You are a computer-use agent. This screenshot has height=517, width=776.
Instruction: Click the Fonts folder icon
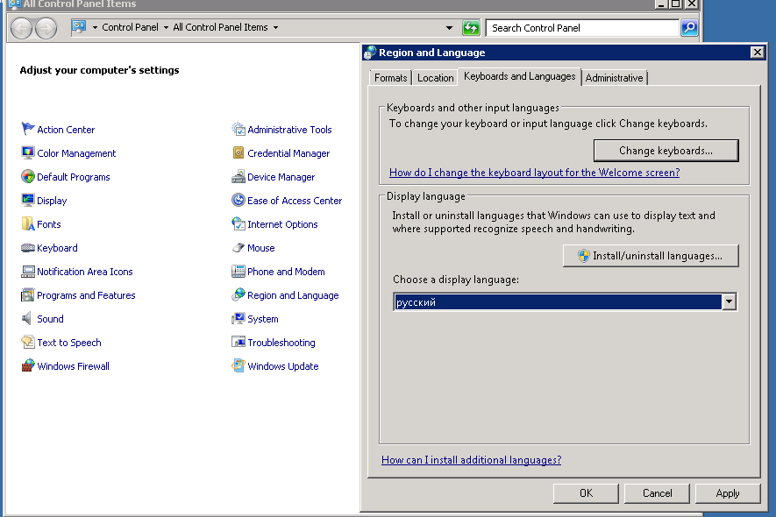(28, 223)
